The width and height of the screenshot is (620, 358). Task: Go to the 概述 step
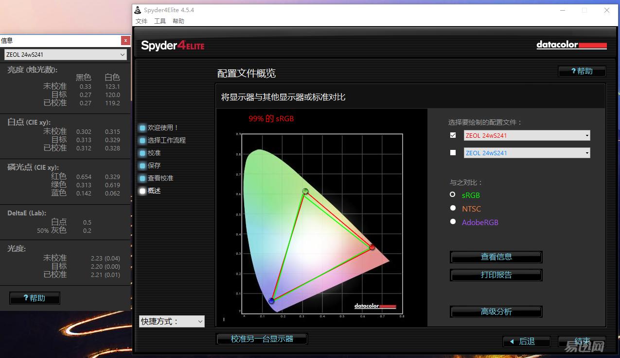point(154,191)
